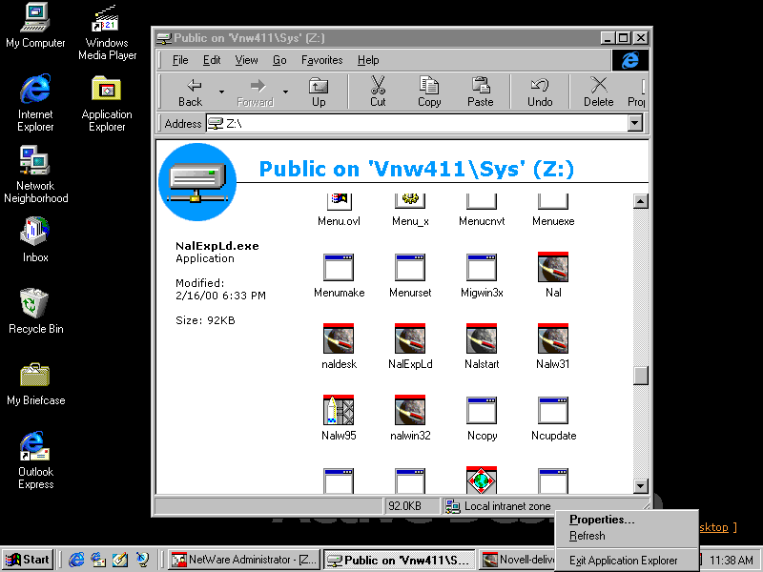Screen dimensions: 763x572
Task: Select the Network Neighborhood desktop icon
Action: [35, 174]
